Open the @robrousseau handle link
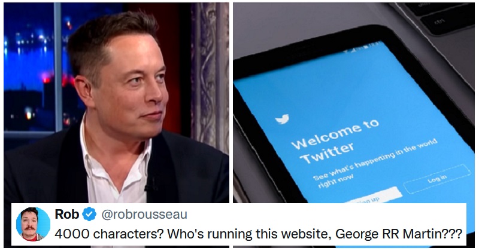 144,215
